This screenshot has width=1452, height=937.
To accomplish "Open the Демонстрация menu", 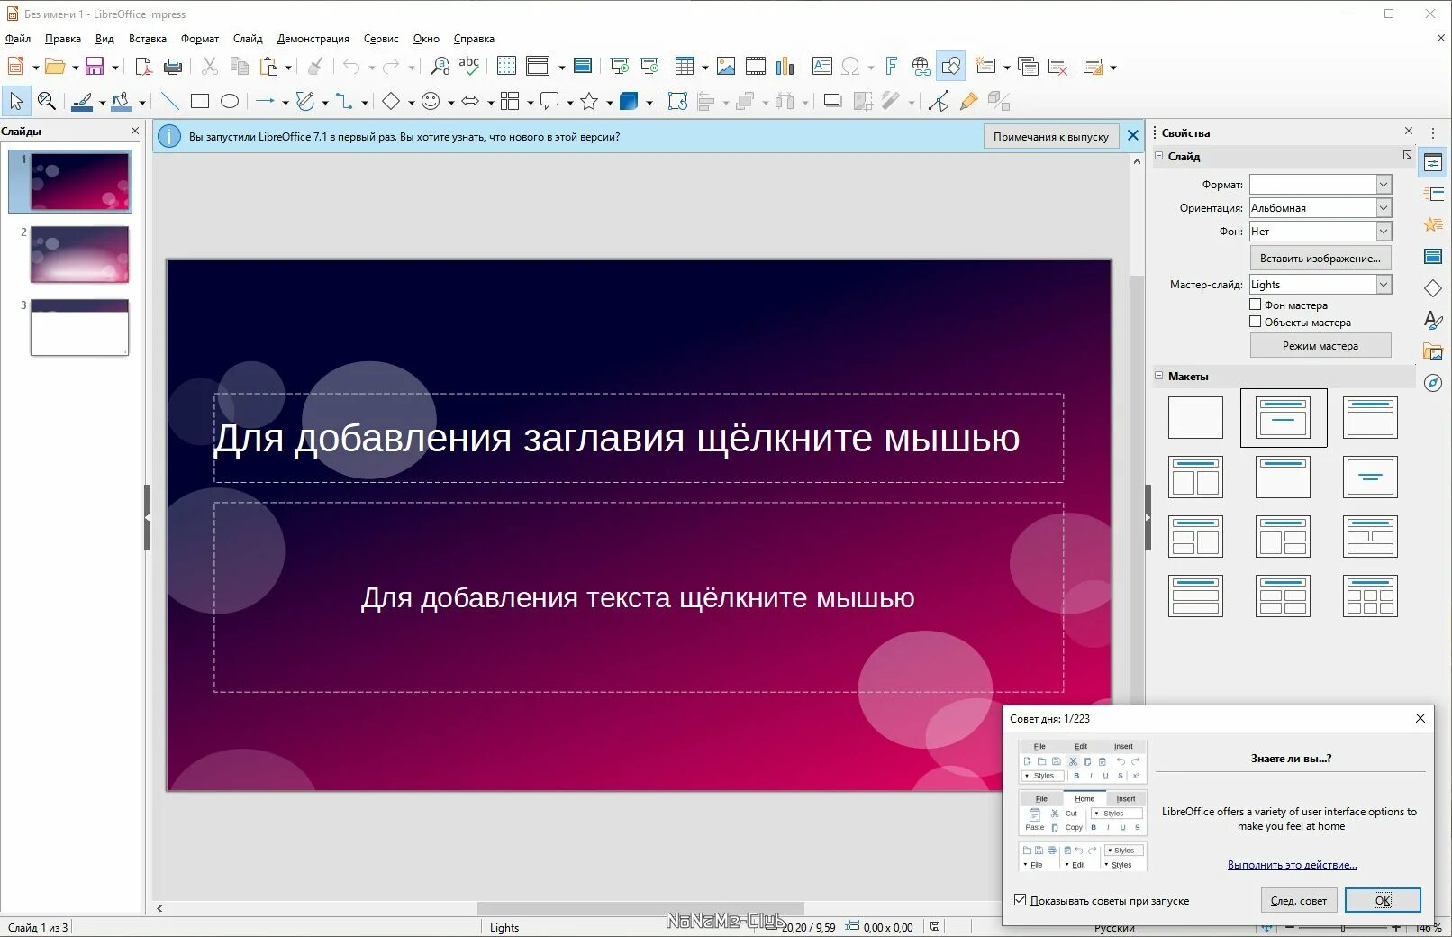I will (313, 39).
